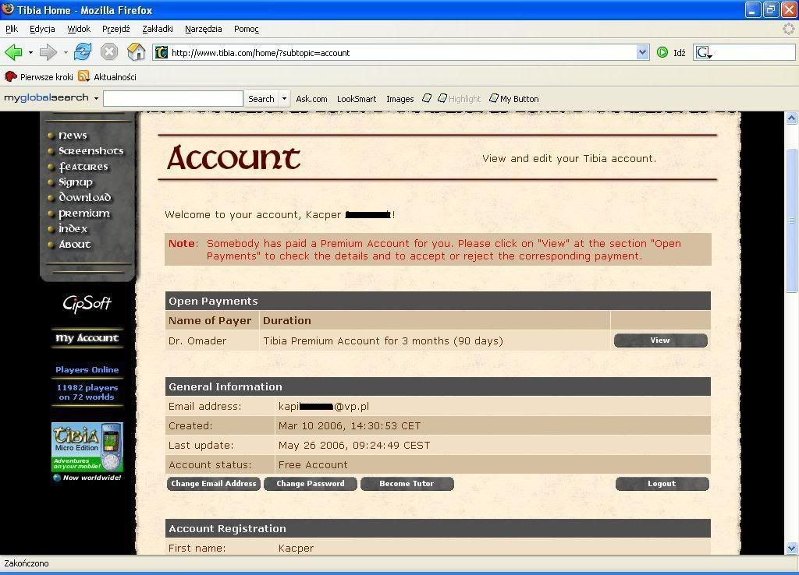Click the CipSoft logo link
This screenshot has height=575, width=799.
[87, 304]
